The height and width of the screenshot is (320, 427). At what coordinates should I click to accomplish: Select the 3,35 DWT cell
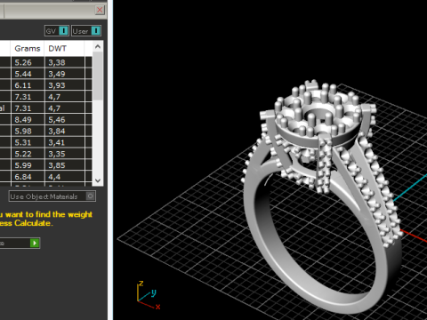coord(65,154)
